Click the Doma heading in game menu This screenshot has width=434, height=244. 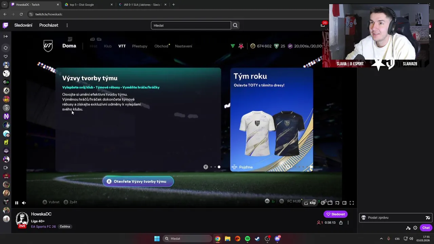(x=69, y=46)
